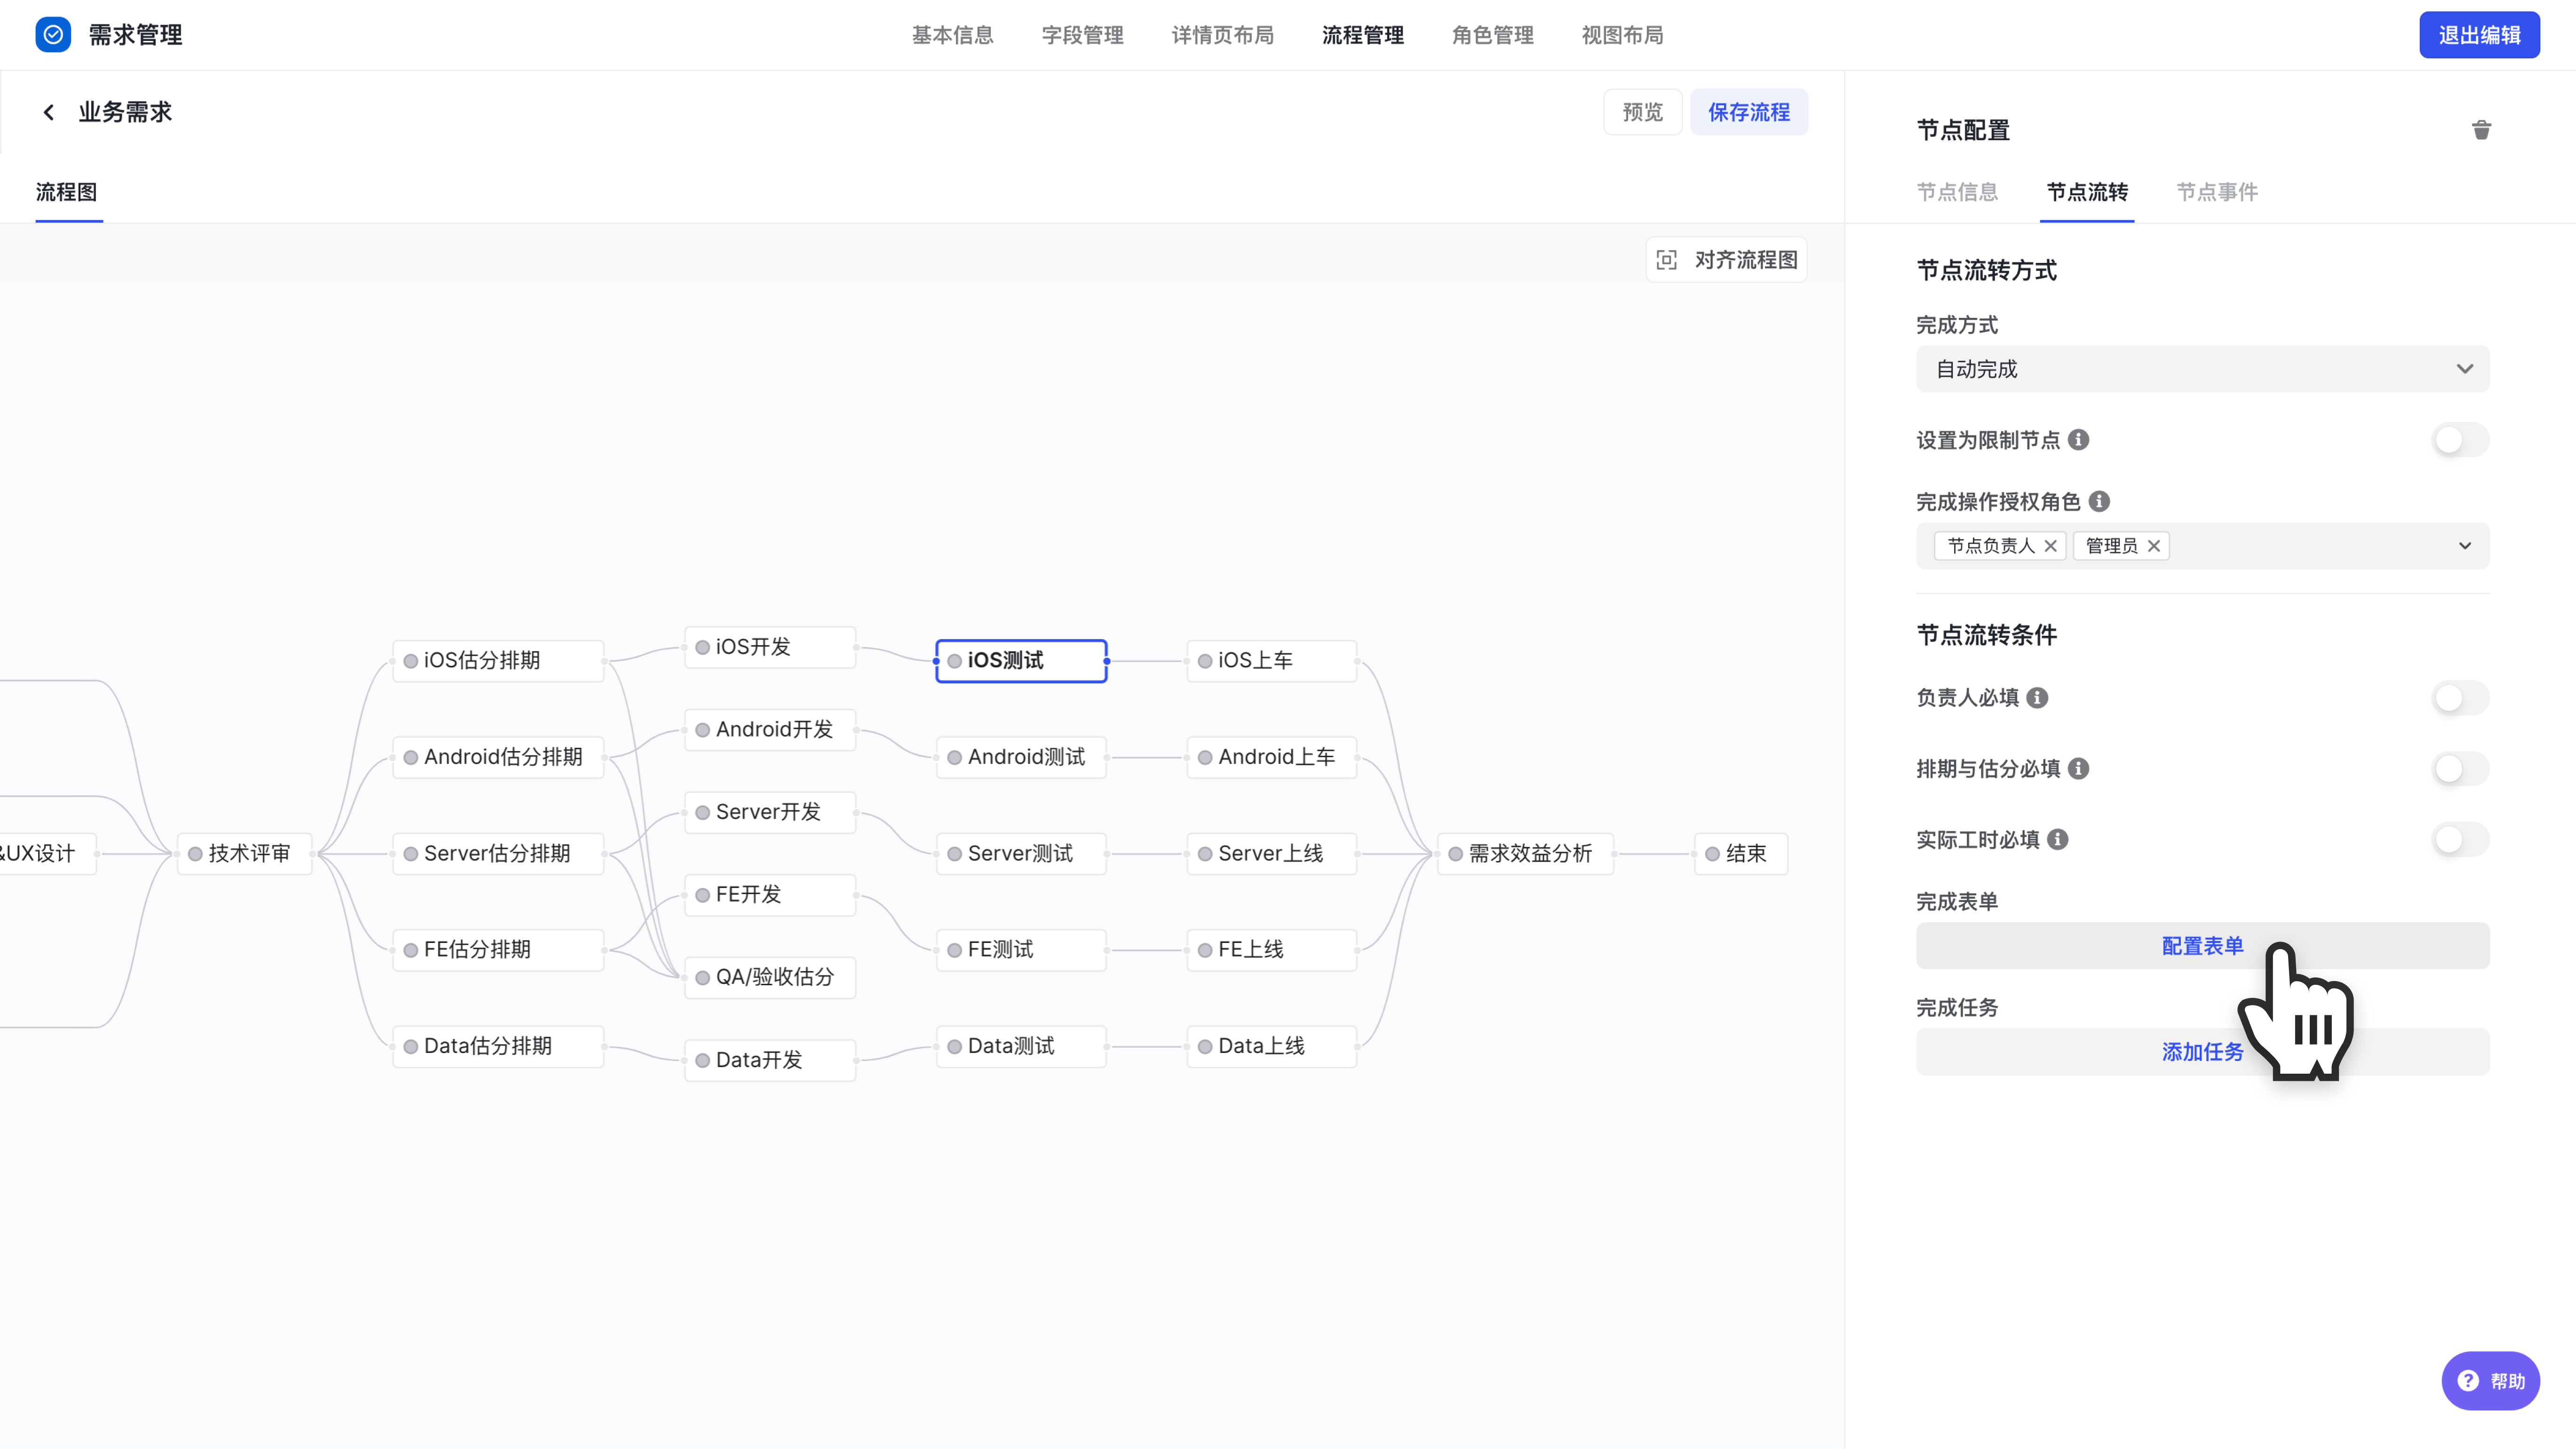Click the question mark help icon

tap(2468, 1381)
